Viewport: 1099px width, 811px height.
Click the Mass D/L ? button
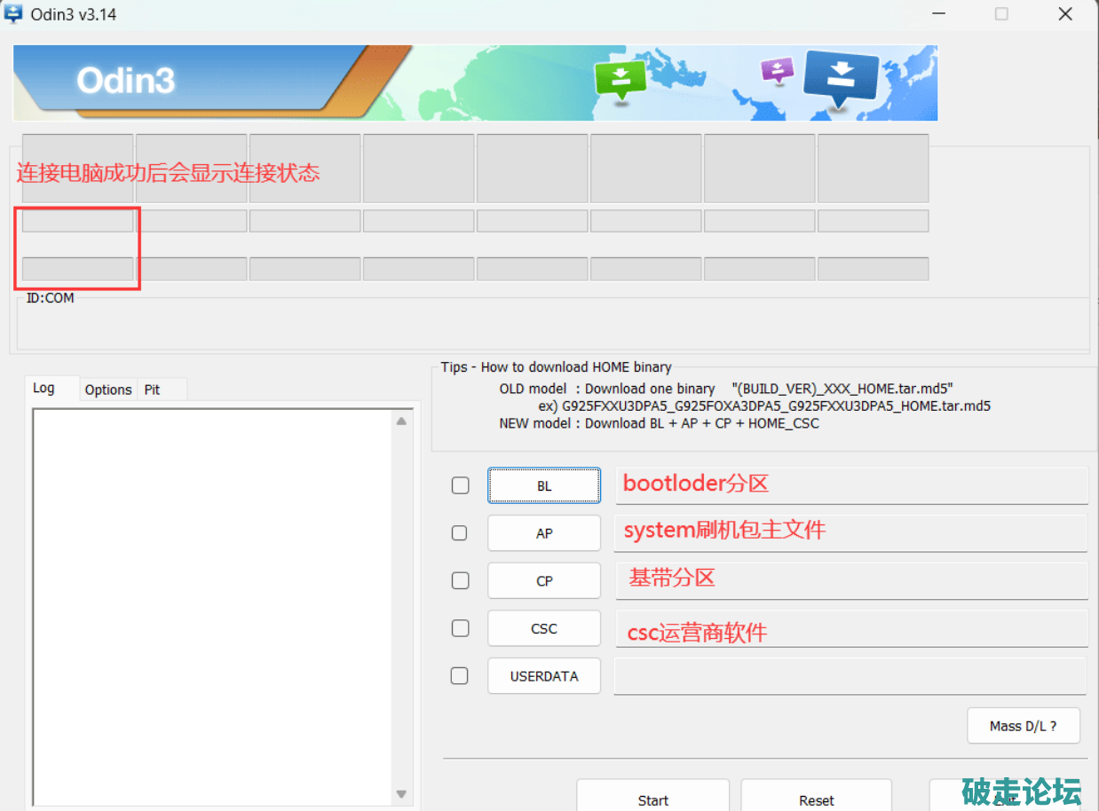point(1023,726)
